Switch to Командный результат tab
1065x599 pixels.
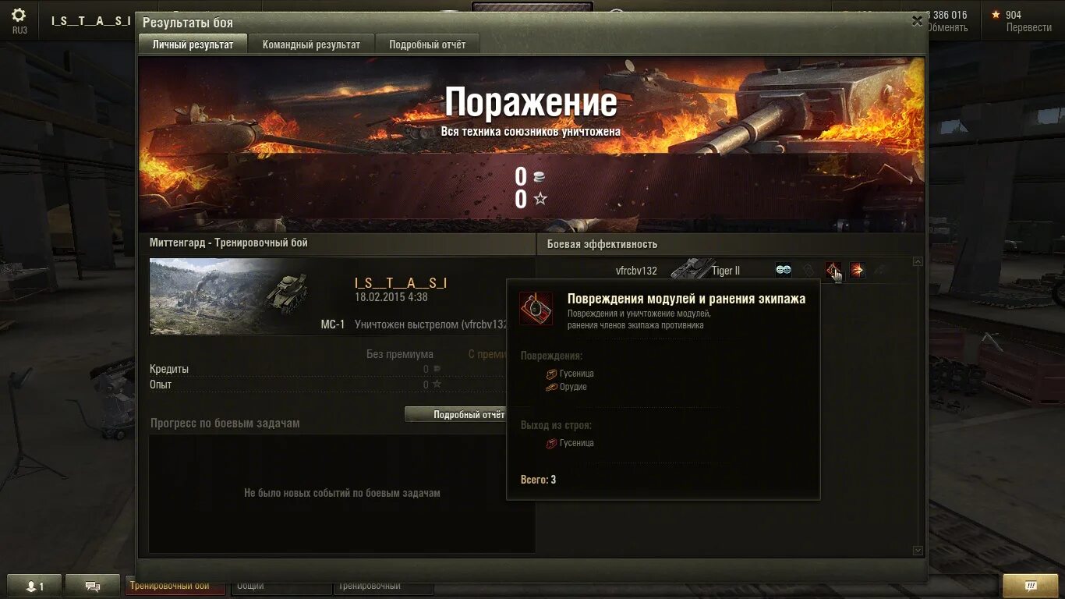pos(311,44)
